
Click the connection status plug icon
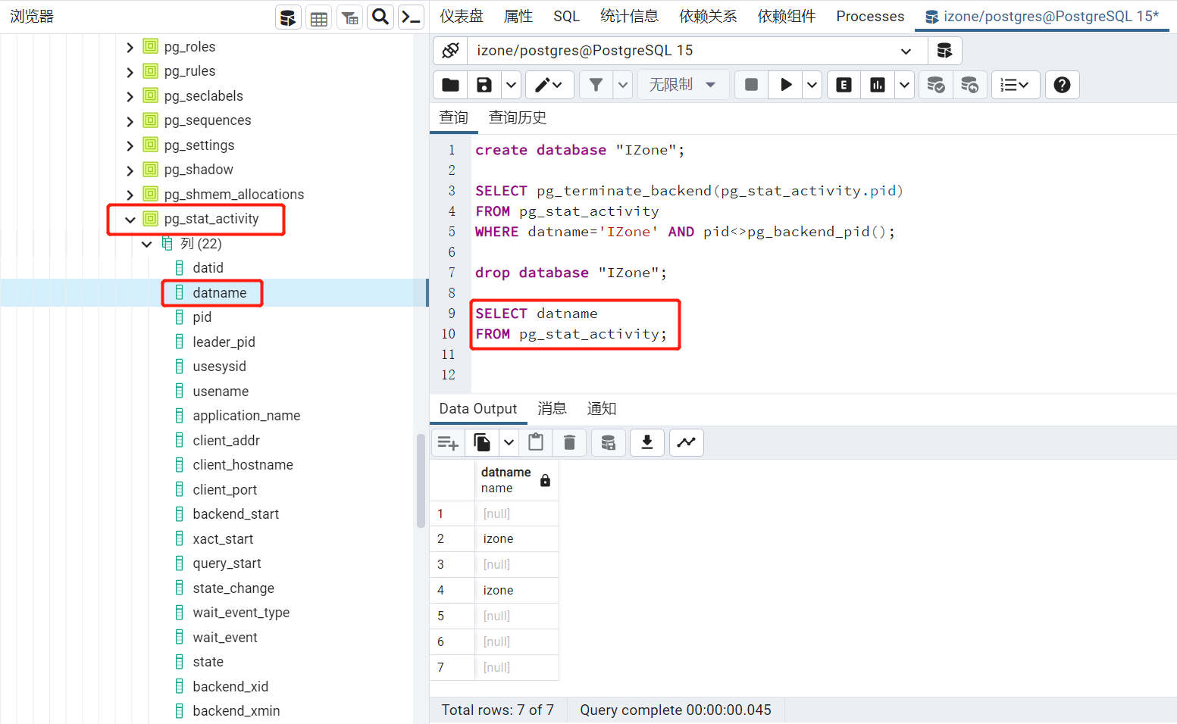[450, 51]
